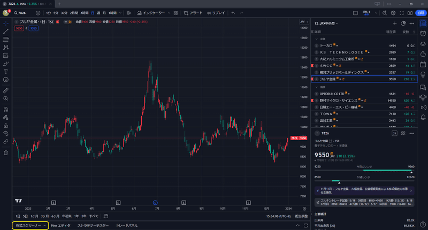Open ideas lightbulb sidebar icon

click(423, 74)
